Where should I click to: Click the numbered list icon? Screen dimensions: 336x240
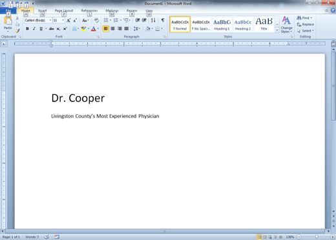coord(116,20)
